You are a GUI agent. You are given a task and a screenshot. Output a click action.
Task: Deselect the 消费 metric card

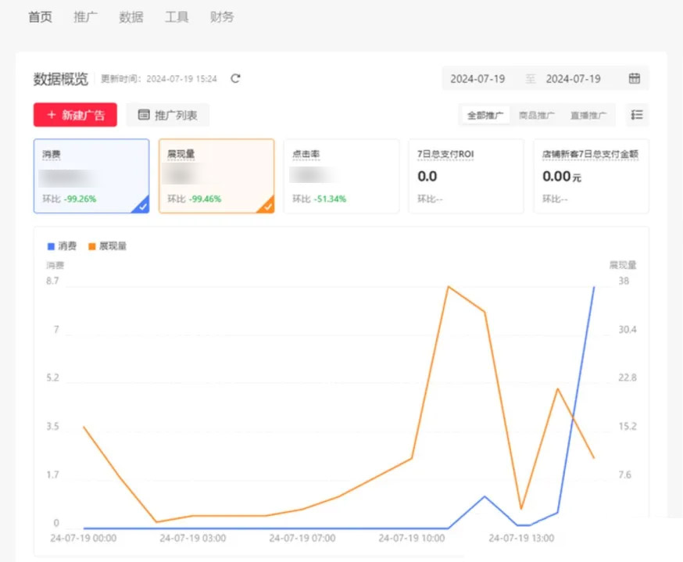tap(91, 176)
